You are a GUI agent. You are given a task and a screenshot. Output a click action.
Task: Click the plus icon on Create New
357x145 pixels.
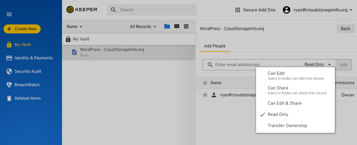(9, 29)
